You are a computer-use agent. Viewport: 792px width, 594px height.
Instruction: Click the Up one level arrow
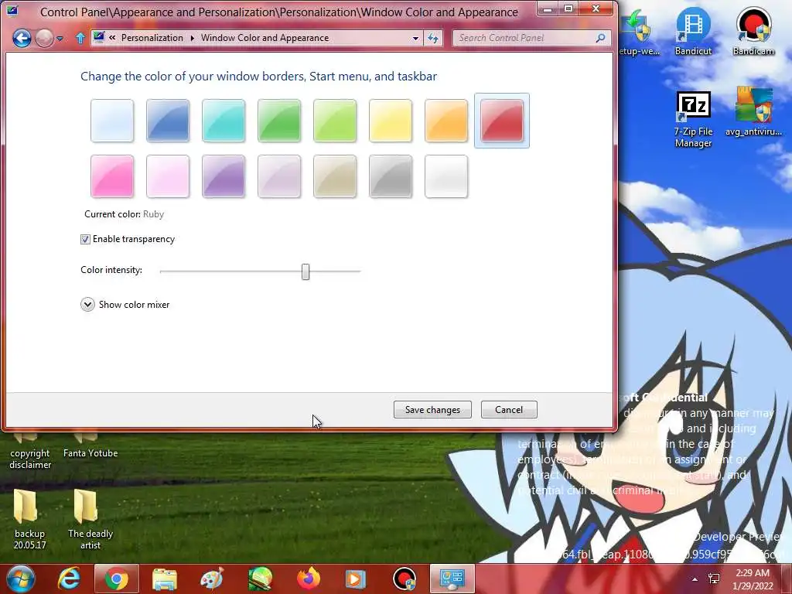tap(80, 38)
